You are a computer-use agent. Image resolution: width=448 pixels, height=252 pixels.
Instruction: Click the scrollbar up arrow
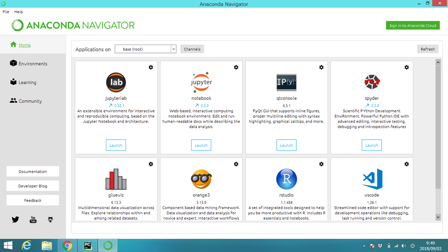point(438,62)
